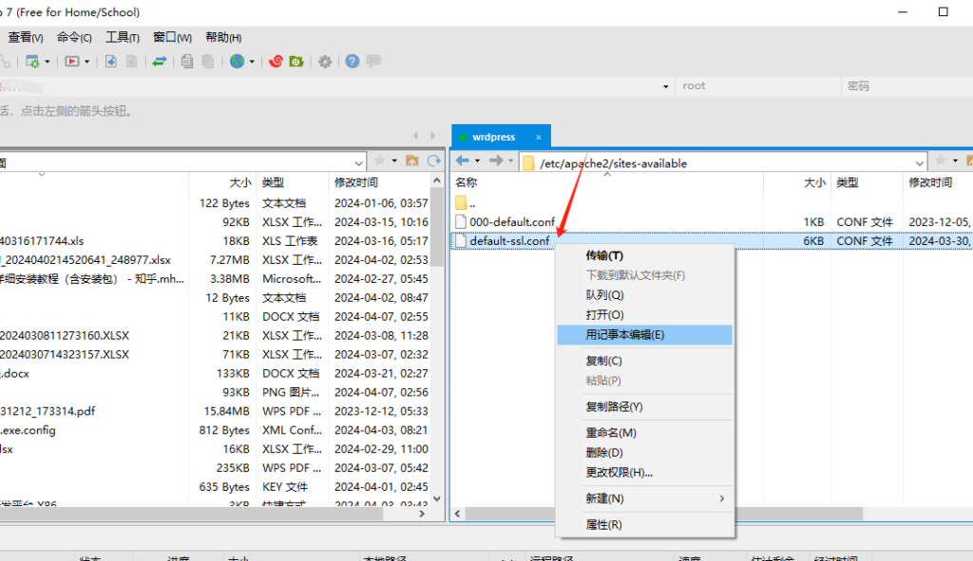This screenshot has height=561, width=973.
Task: Click the right tab-scroll arrow above local pane
Action: tap(432, 135)
